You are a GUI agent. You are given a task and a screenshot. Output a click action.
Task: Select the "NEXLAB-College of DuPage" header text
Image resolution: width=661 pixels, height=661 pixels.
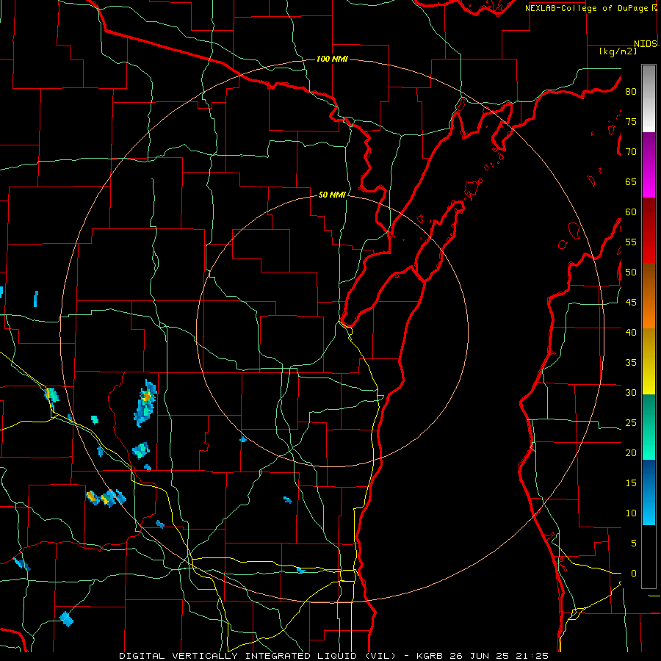tap(588, 8)
